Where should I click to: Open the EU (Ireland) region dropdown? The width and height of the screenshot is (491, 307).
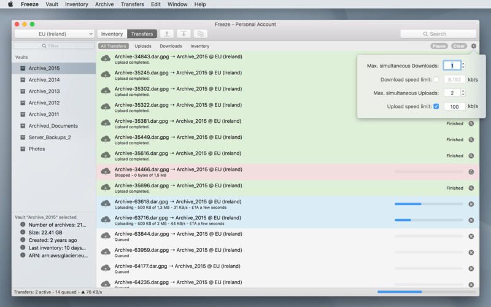54,34
